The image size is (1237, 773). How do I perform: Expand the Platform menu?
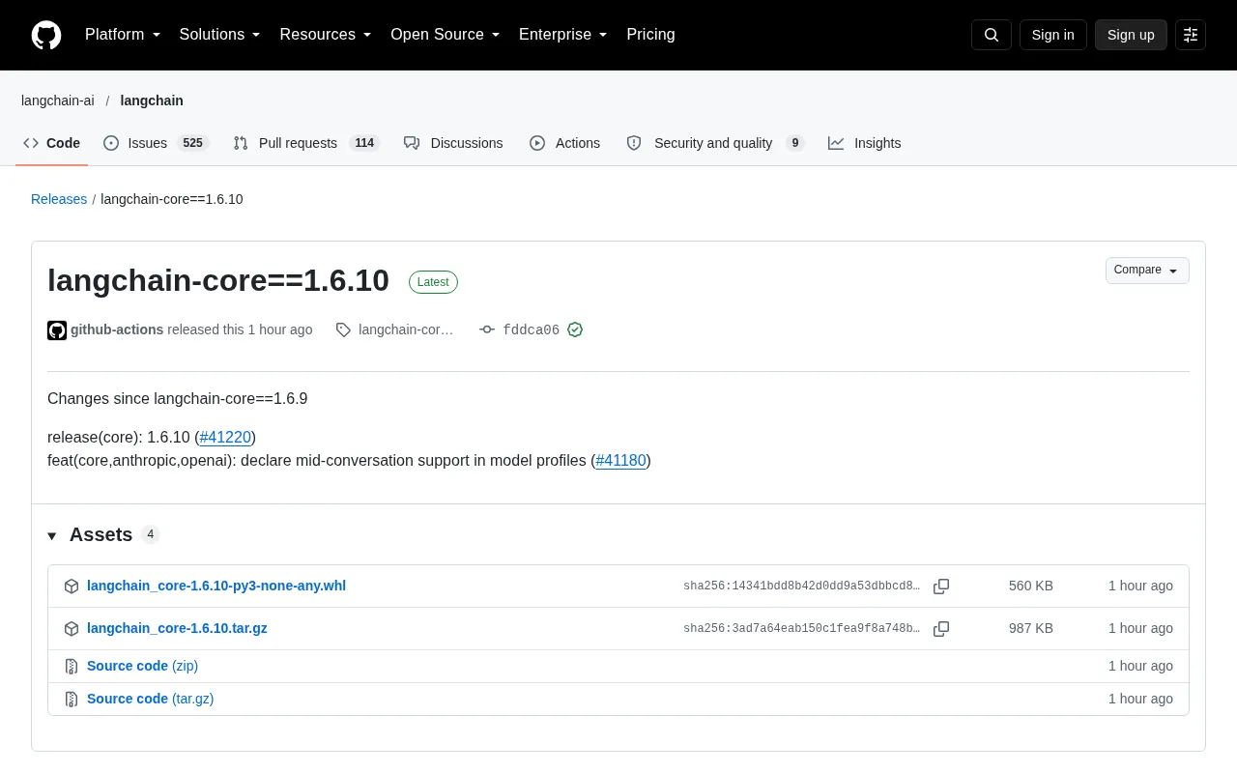pos(123,35)
